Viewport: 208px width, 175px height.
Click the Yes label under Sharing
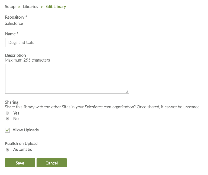16,113
